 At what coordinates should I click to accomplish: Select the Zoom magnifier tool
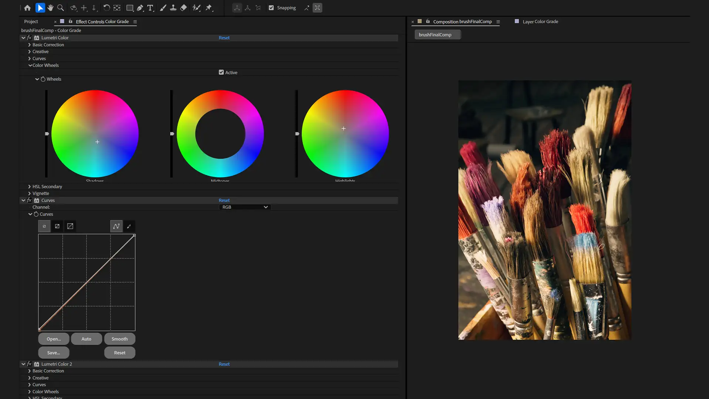click(61, 8)
